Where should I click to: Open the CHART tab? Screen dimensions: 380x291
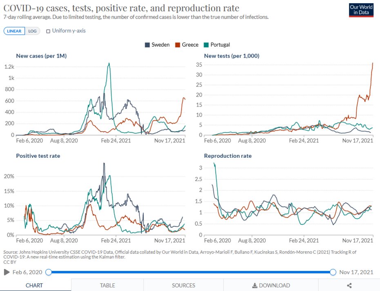34,286
